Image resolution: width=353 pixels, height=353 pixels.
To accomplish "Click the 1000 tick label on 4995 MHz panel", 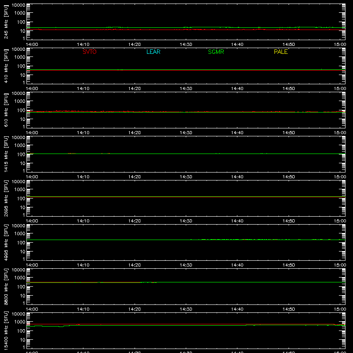I will (20, 234).
